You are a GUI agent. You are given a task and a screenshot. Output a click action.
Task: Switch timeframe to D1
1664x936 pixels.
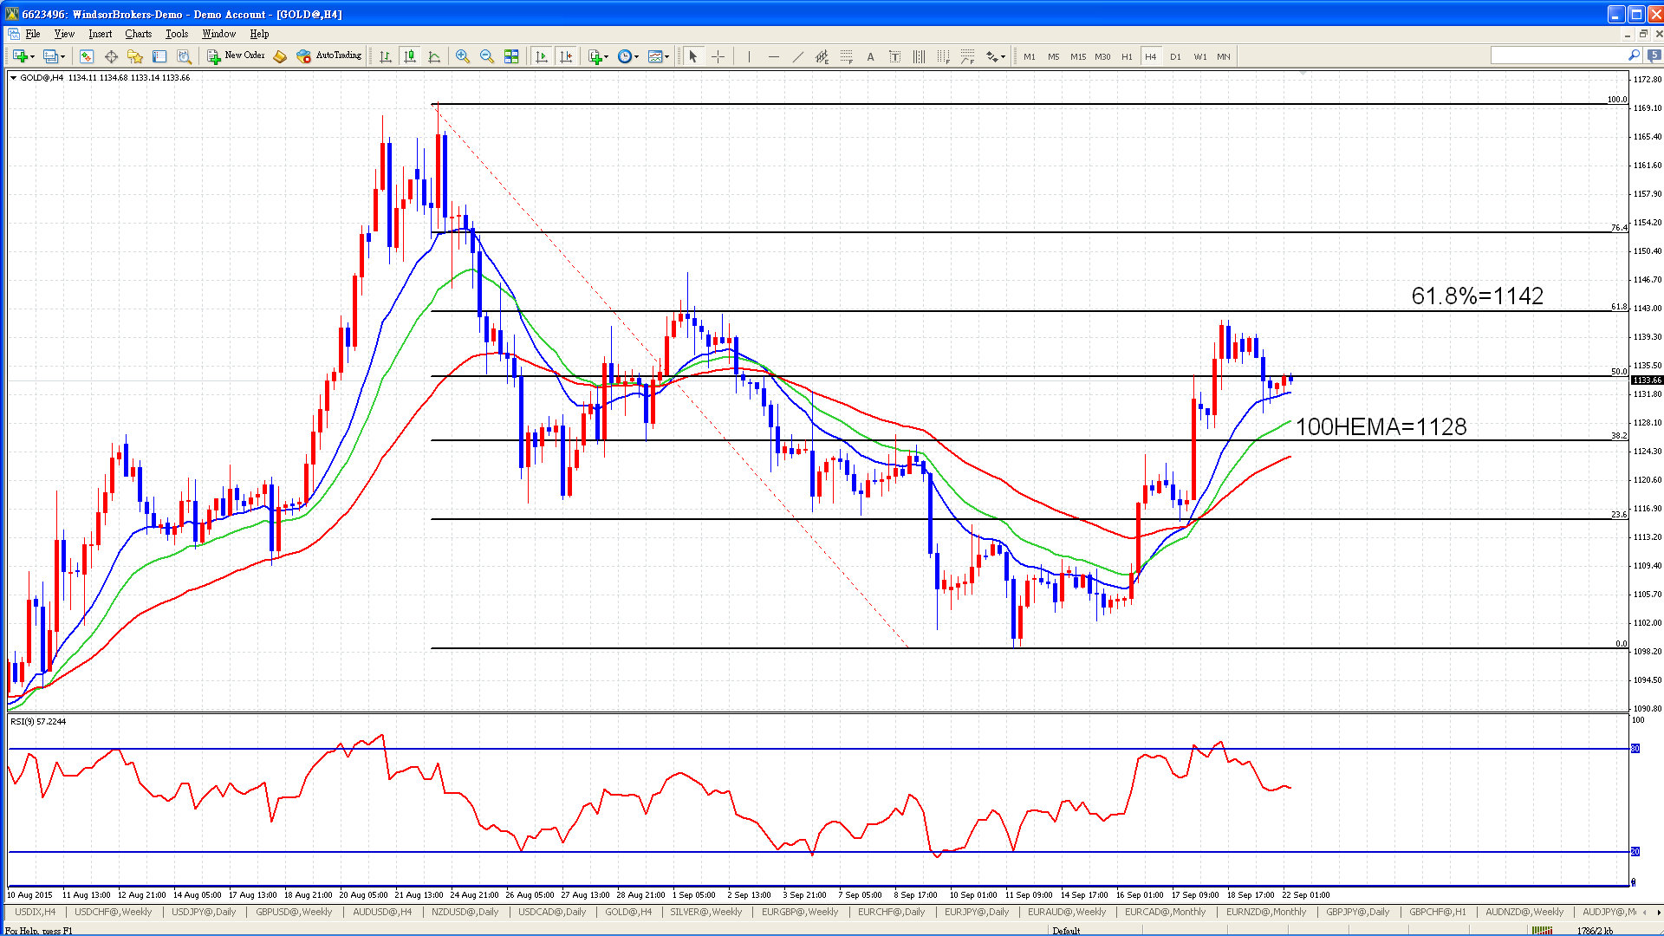point(1175,56)
